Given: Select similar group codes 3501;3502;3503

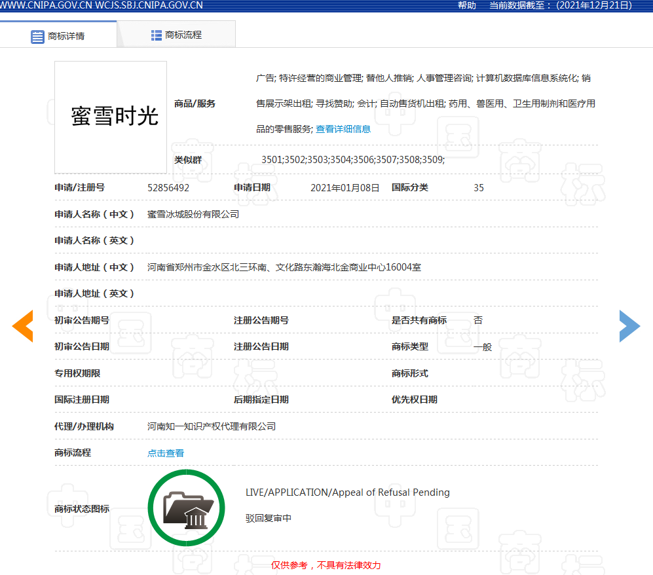Looking at the screenshot, I should 353,160.
